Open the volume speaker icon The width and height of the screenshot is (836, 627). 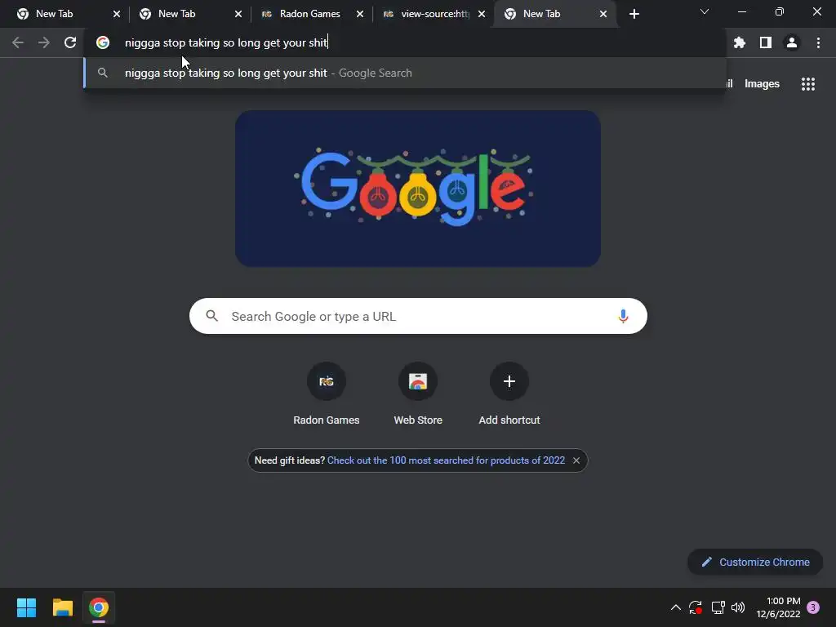[x=738, y=607]
